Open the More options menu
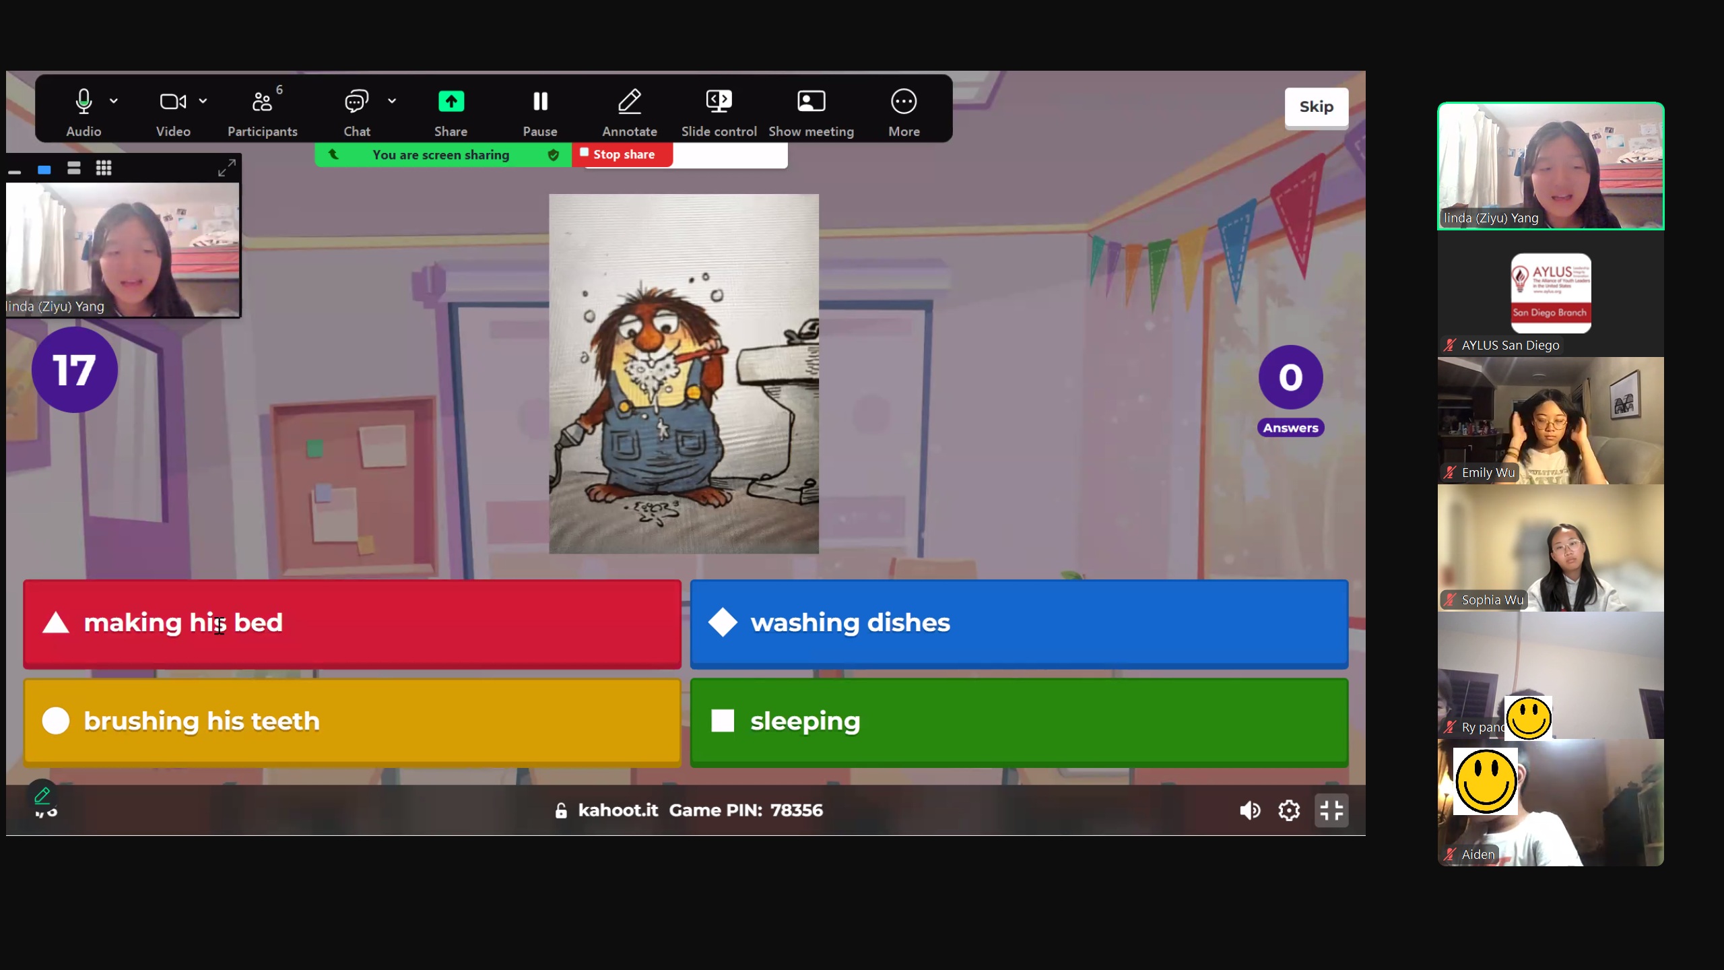Viewport: 1724px width, 970px height. pyautogui.click(x=904, y=102)
